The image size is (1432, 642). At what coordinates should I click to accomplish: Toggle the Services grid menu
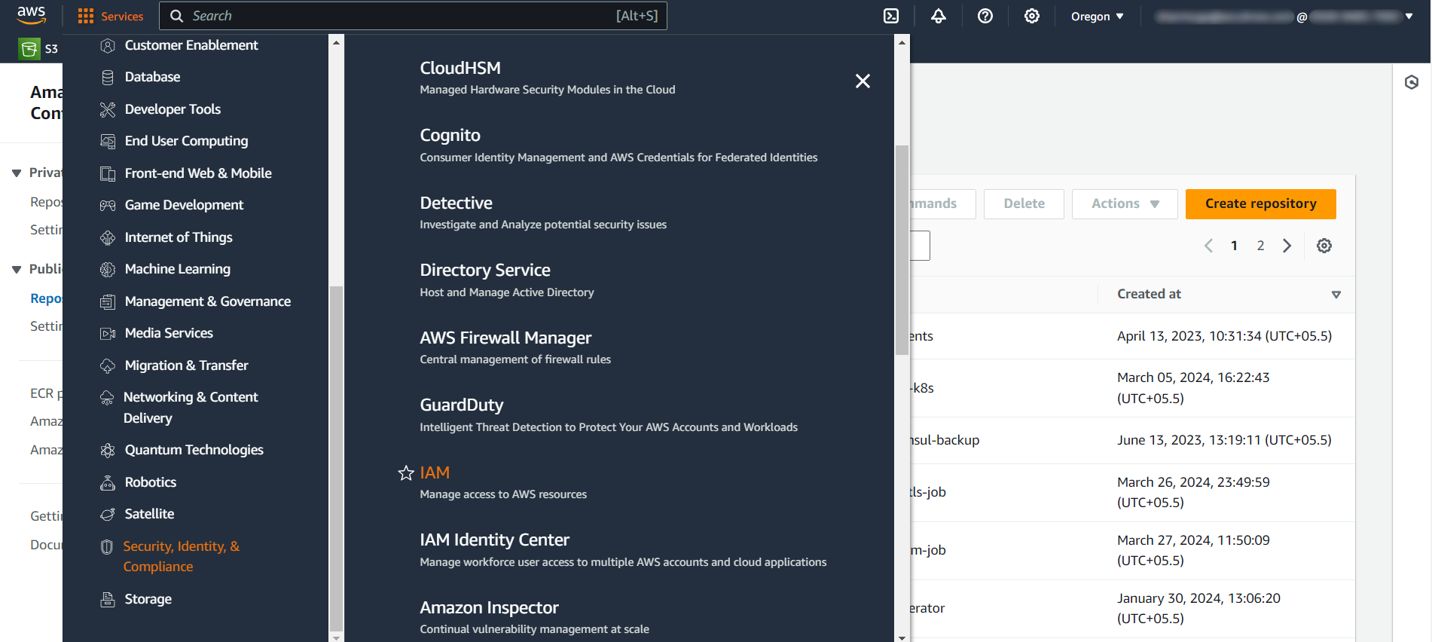(111, 16)
